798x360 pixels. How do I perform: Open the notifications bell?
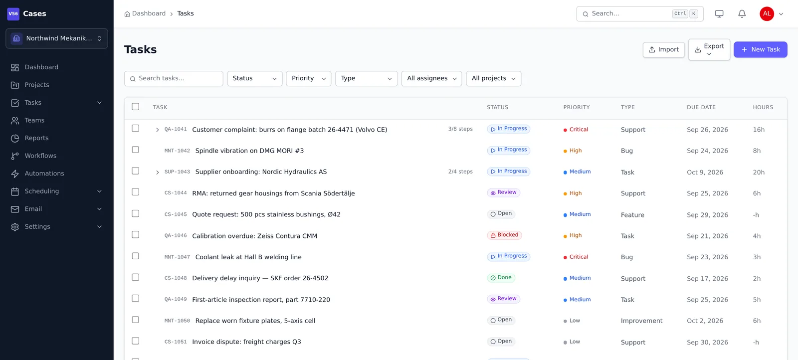(742, 14)
